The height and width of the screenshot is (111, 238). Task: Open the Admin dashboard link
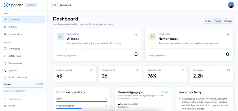click(x=24, y=77)
